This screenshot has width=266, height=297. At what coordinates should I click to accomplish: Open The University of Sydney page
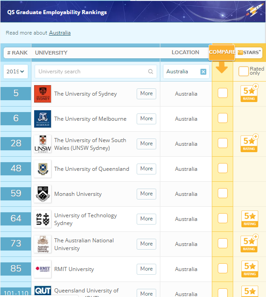coord(86,94)
